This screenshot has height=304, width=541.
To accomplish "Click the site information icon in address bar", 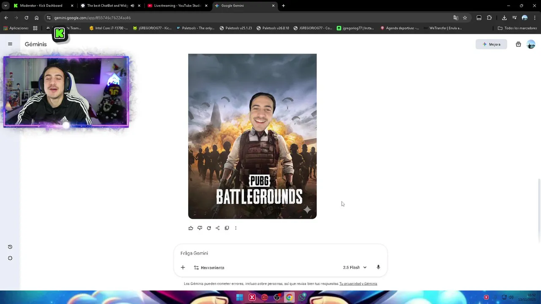I will coord(49,18).
